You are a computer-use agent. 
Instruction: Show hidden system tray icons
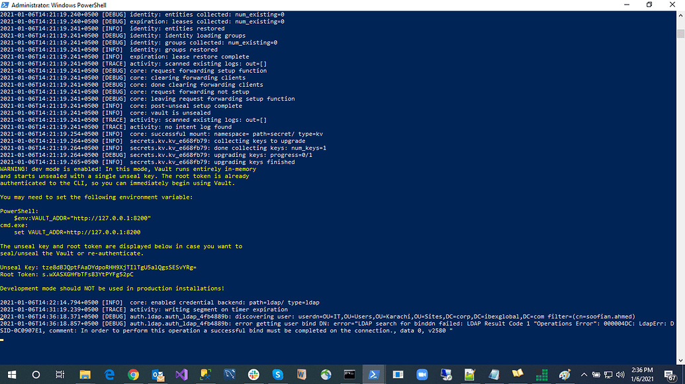(584, 374)
